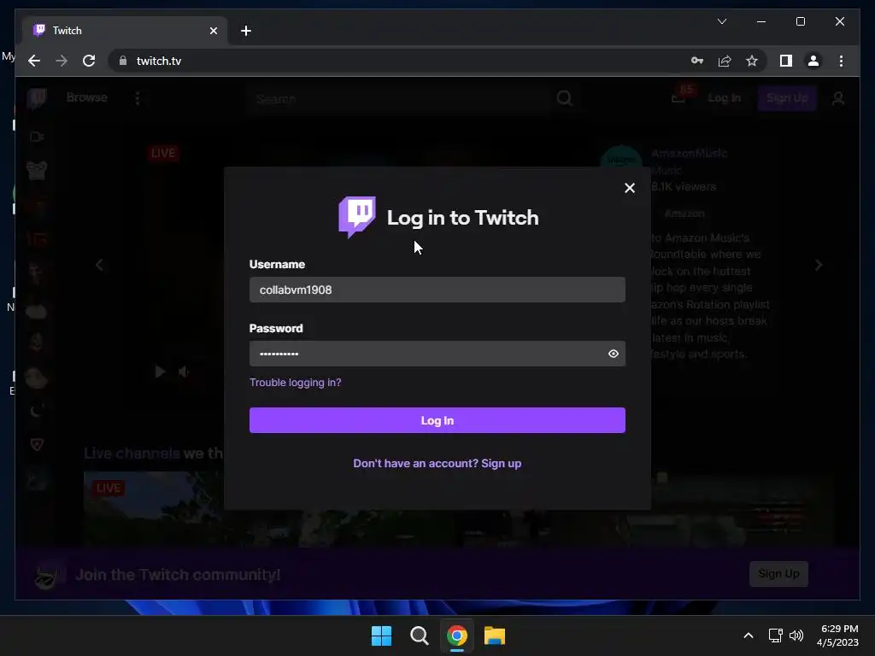
Task: Open Twitch user profile icon
Action: pos(837,99)
